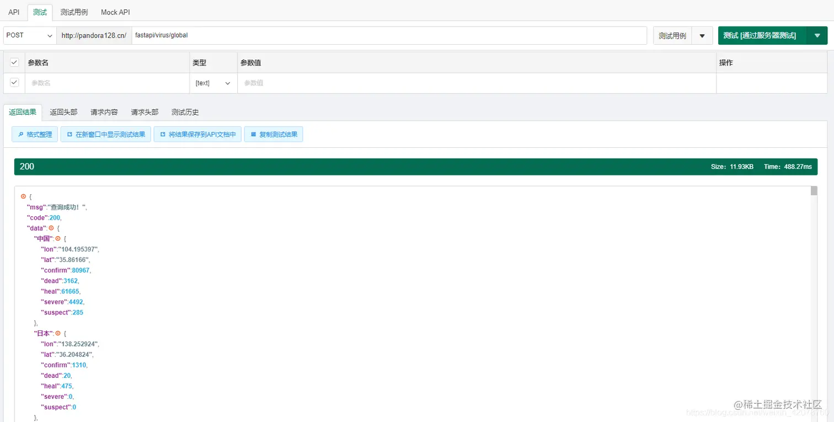Click the 200 status code text
This screenshot has height=422, width=834.
27,167
